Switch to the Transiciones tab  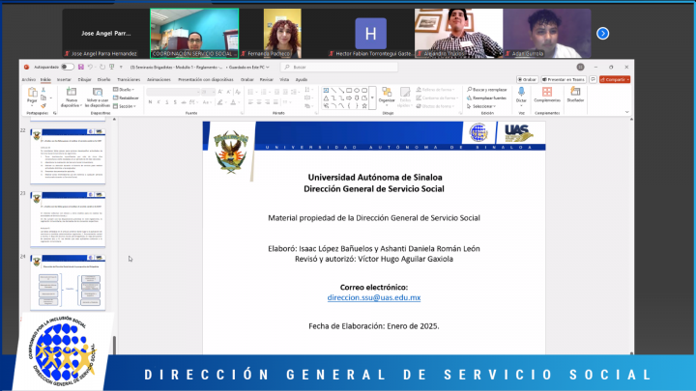click(129, 80)
